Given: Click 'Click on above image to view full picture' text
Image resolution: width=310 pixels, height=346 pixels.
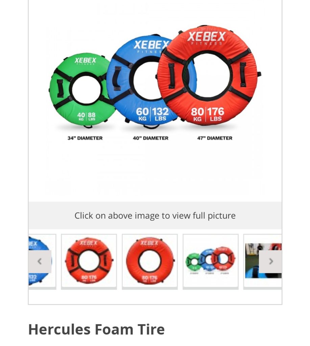Looking at the screenshot, I should click(x=155, y=216).
